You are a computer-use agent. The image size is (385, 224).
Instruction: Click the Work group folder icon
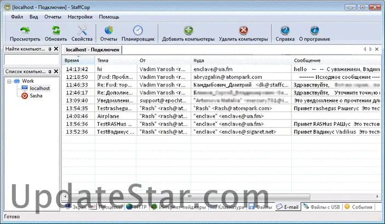(16, 81)
